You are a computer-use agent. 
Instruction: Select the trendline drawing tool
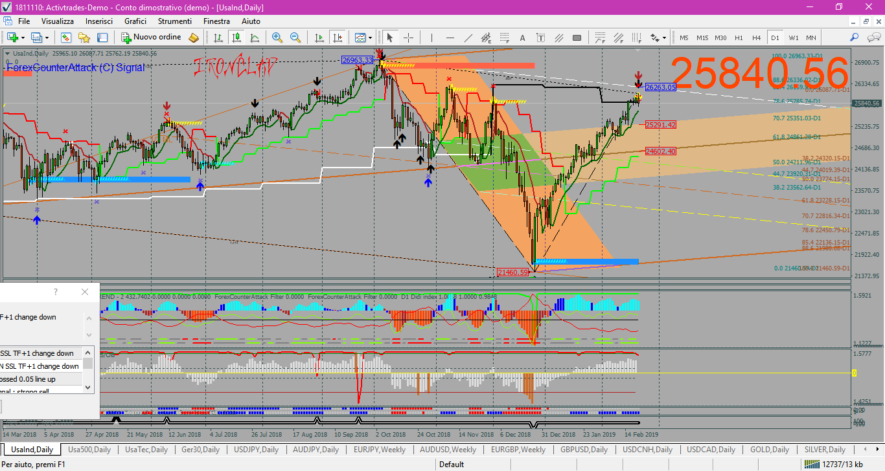pos(468,38)
